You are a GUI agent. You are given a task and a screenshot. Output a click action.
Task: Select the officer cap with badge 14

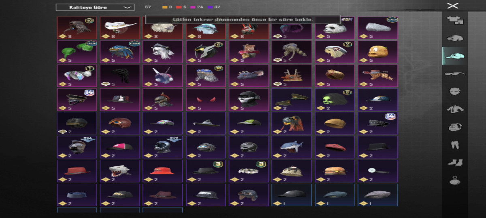pos(77,99)
